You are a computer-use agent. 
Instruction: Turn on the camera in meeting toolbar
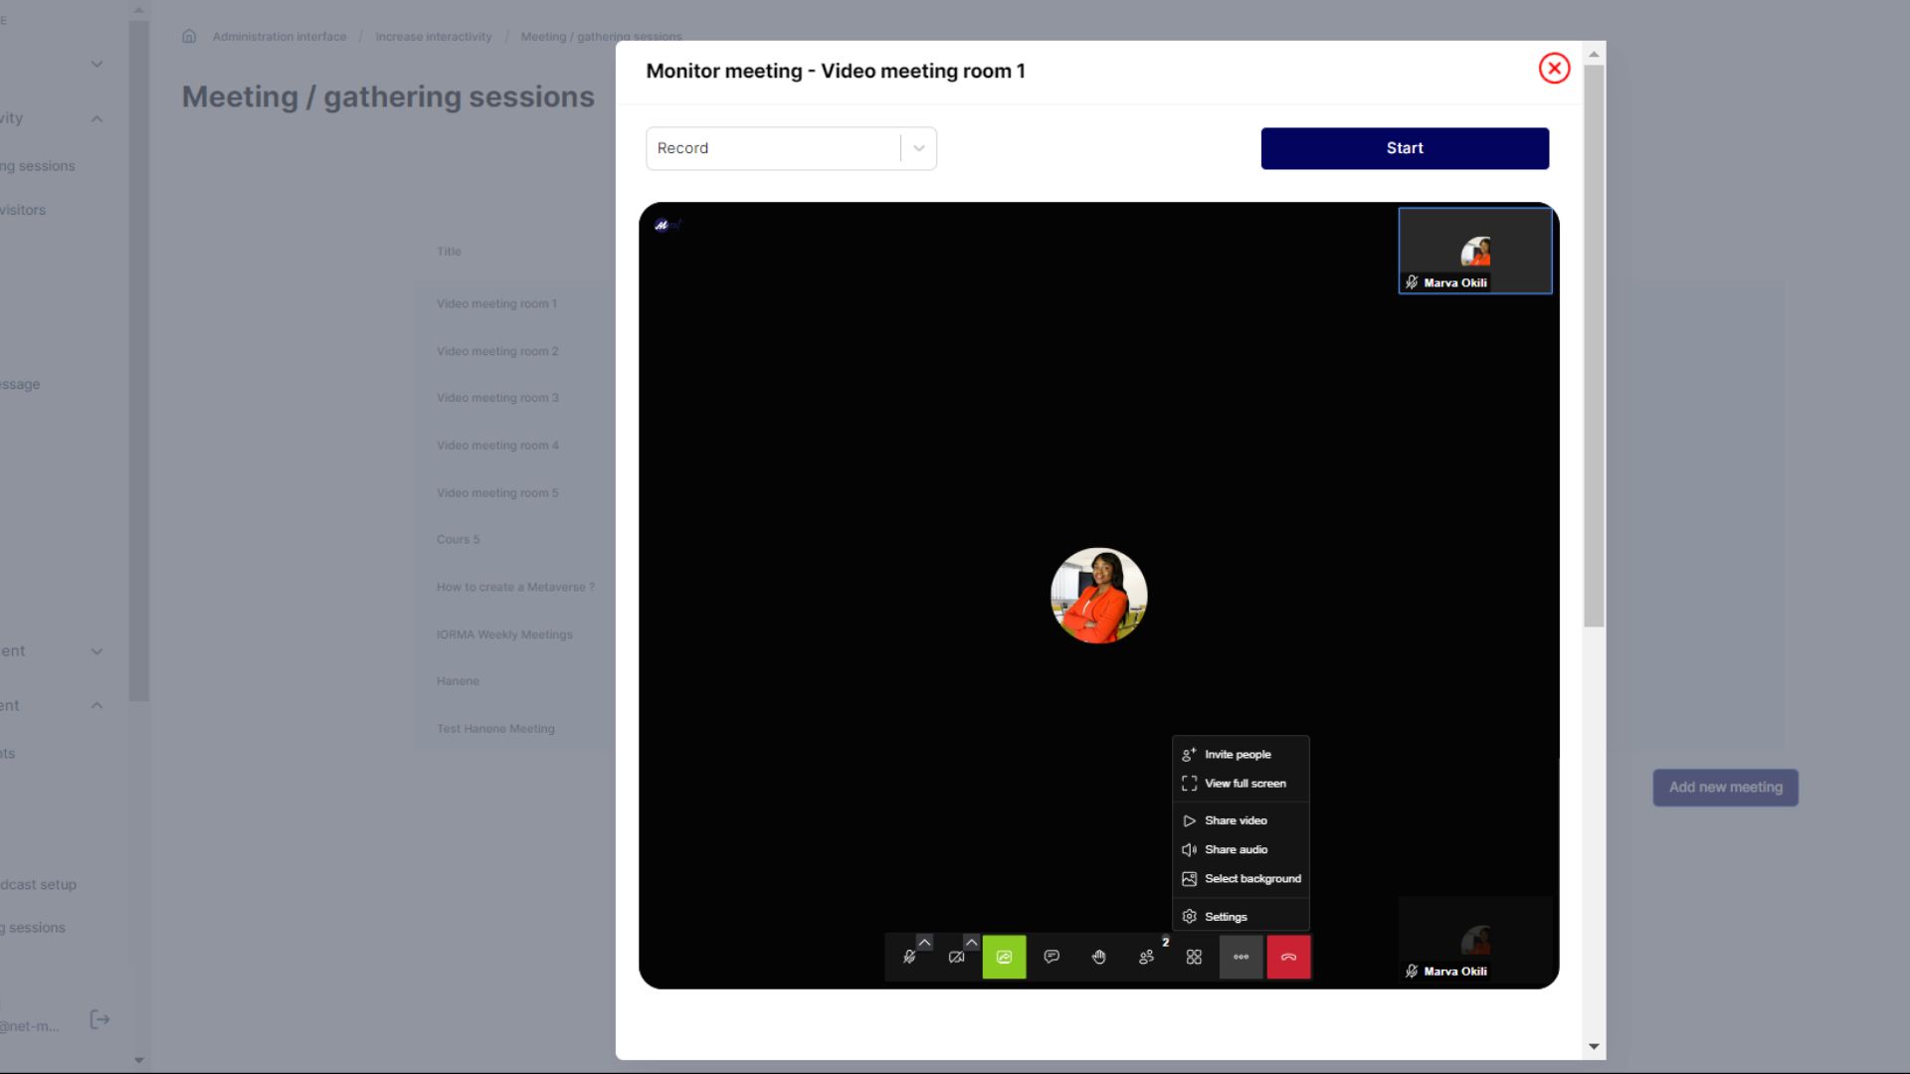(x=956, y=957)
